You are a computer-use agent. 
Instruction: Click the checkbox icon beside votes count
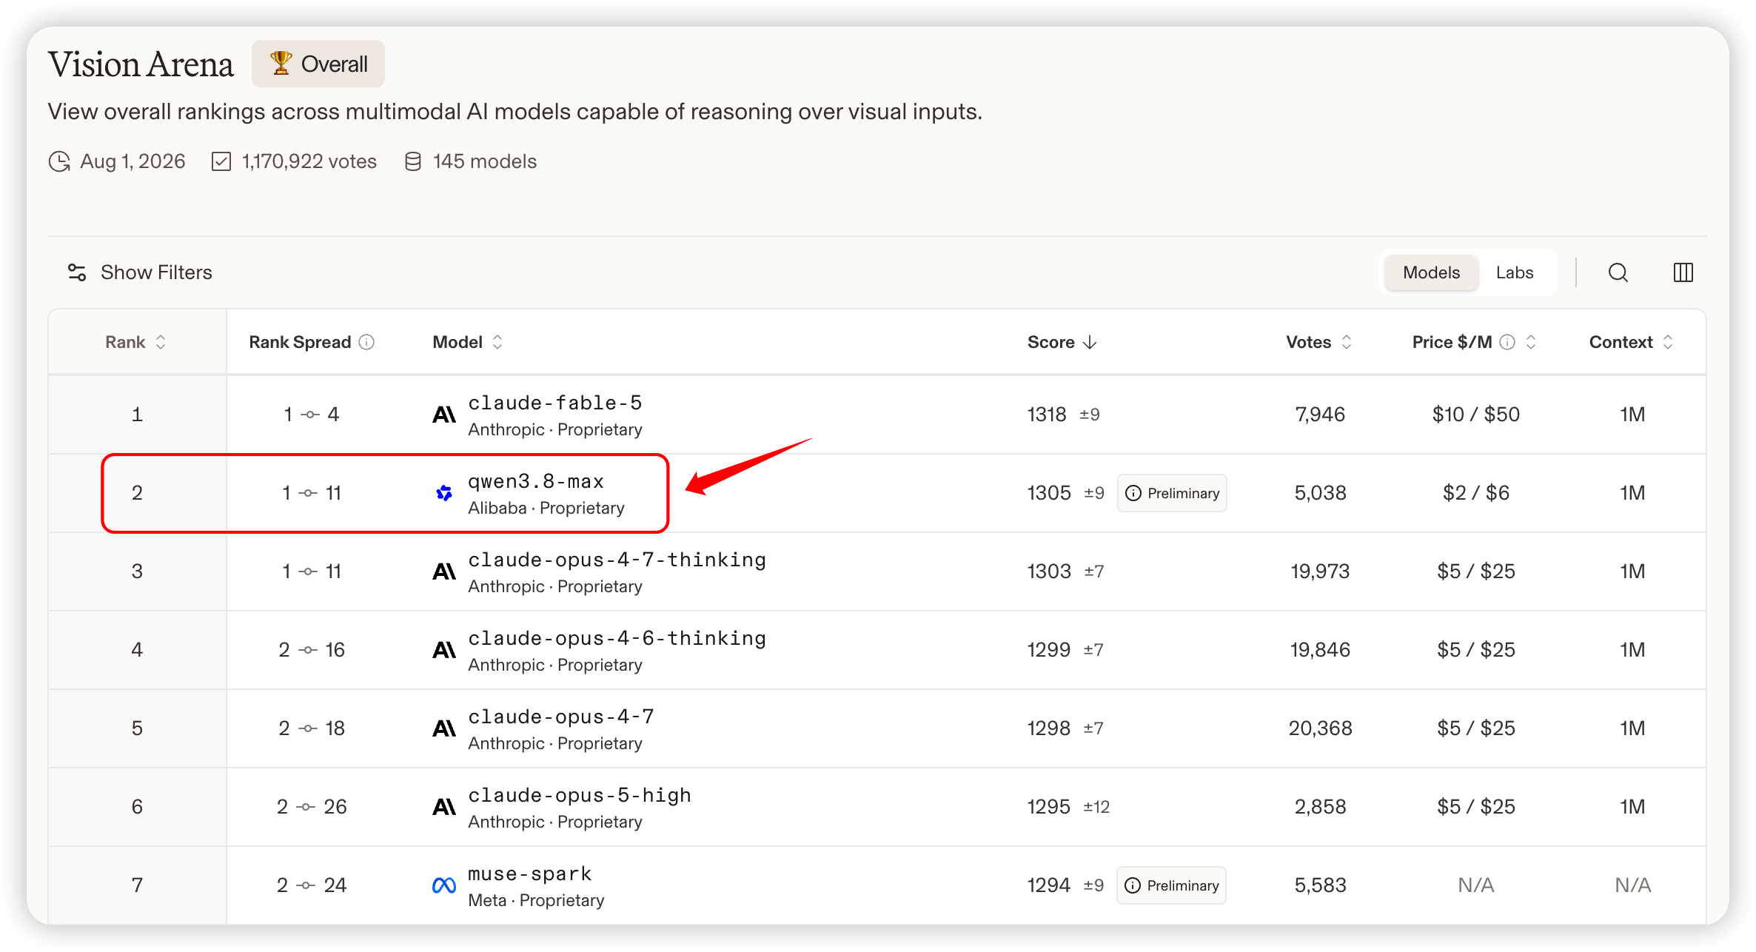click(221, 161)
